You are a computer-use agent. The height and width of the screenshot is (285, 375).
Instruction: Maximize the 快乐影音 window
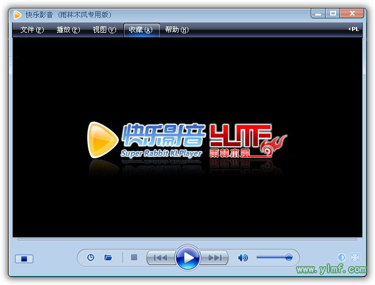click(x=333, y=13)
